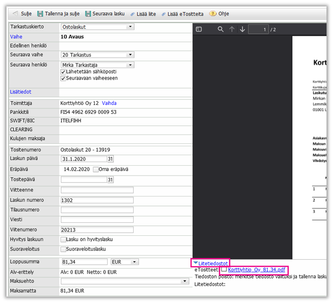Viewport: 333px width, 303px height.
Task: Open the Korttiyhtio_Oy_81.34.pdf link
Action: click(257, 270)
